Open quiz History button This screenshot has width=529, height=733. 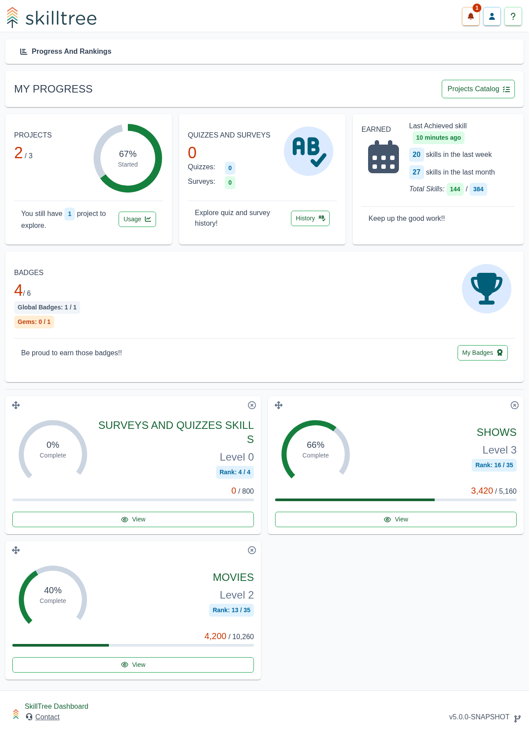tap(310, 218)
